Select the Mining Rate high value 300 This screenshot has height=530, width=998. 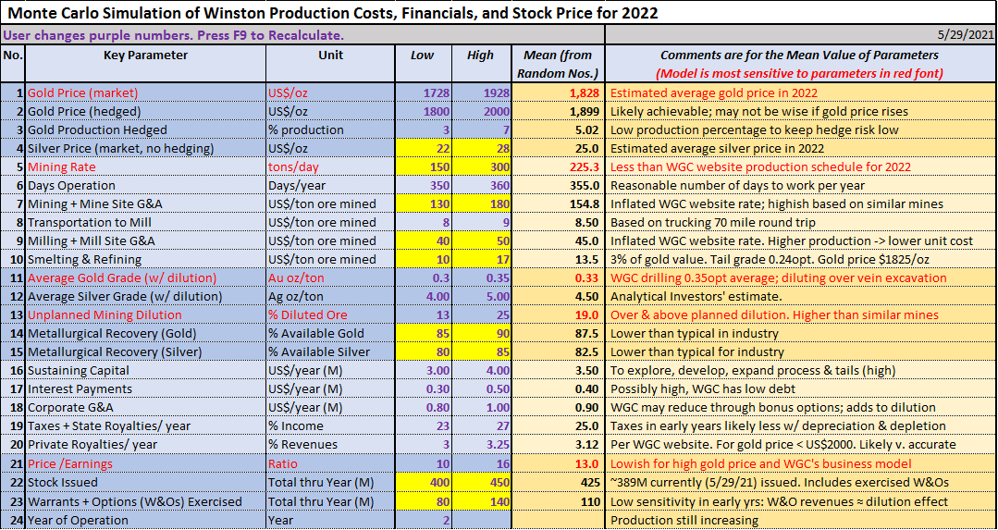pos(481,166)
